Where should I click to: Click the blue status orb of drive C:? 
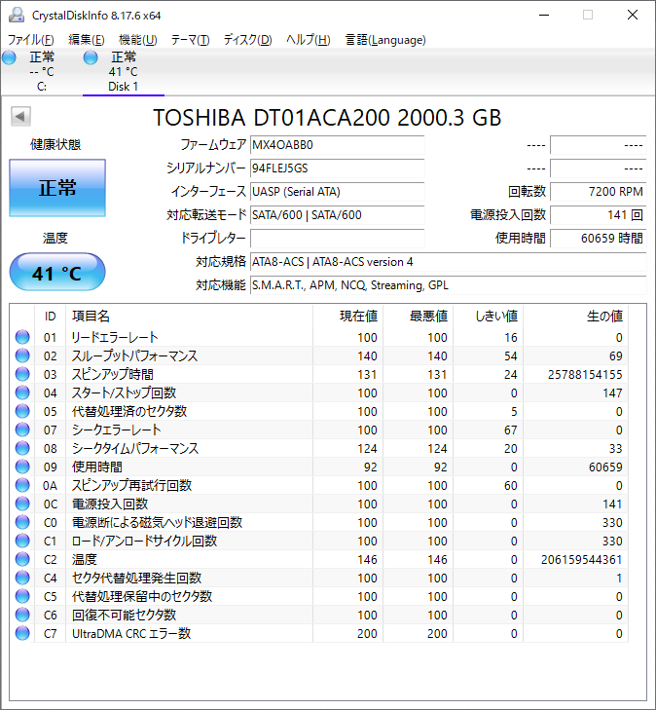coord(9,57)
